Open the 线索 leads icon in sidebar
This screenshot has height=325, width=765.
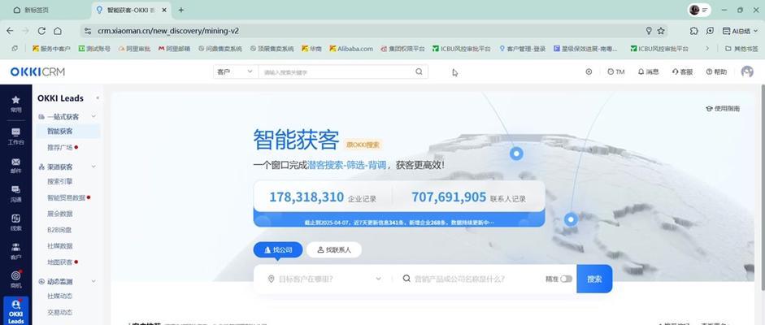tap(15, 222)
